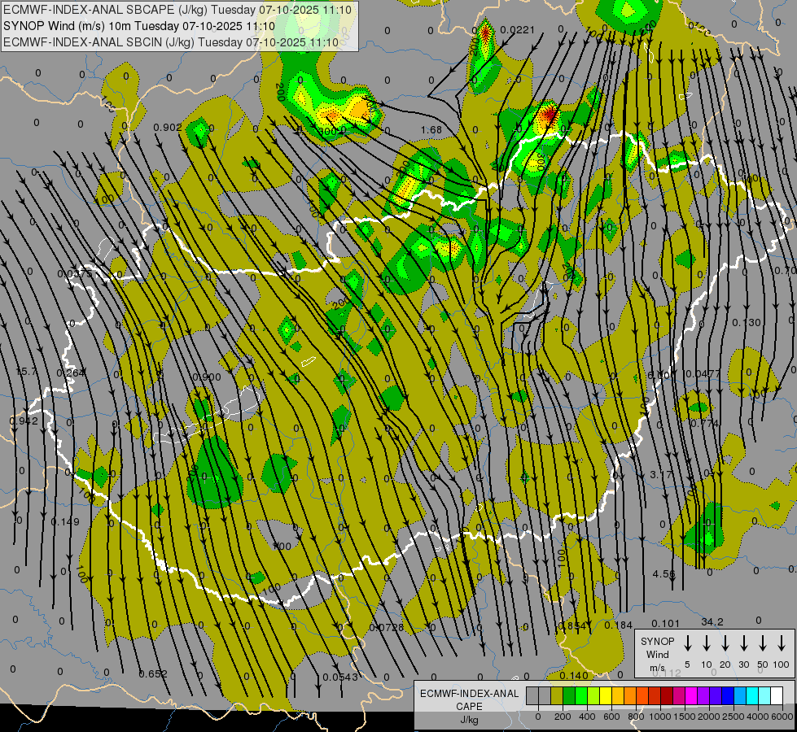Click the 2500 tick label in CAPE legend
The image size is (797, 732).
pyautogui.click(x=734, y=717)
